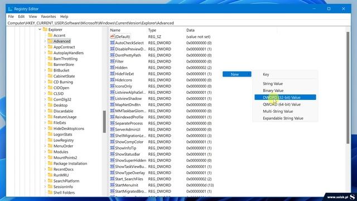Expand the SessionInfo key arrow
357x201 pixels.
click(45, 186)
